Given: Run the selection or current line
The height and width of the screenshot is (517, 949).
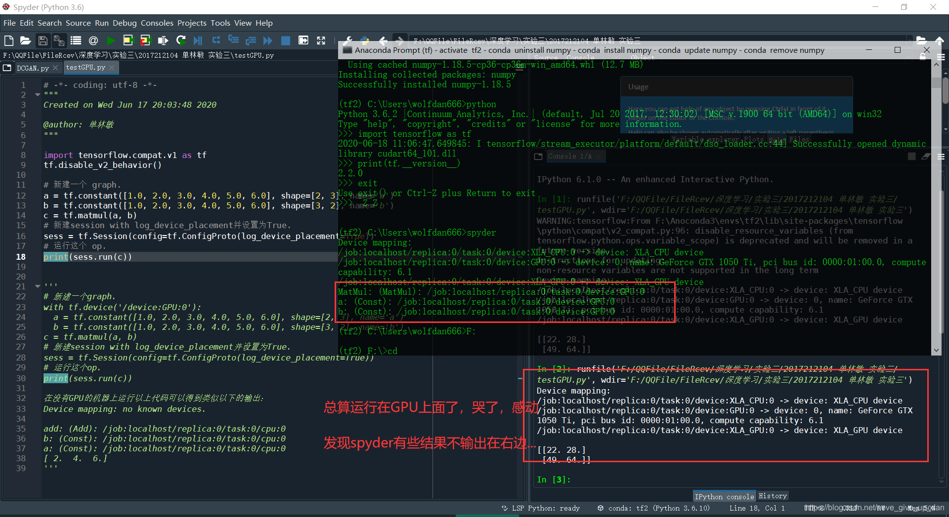Looking at the screenshot, I should [x=163, y=40].
